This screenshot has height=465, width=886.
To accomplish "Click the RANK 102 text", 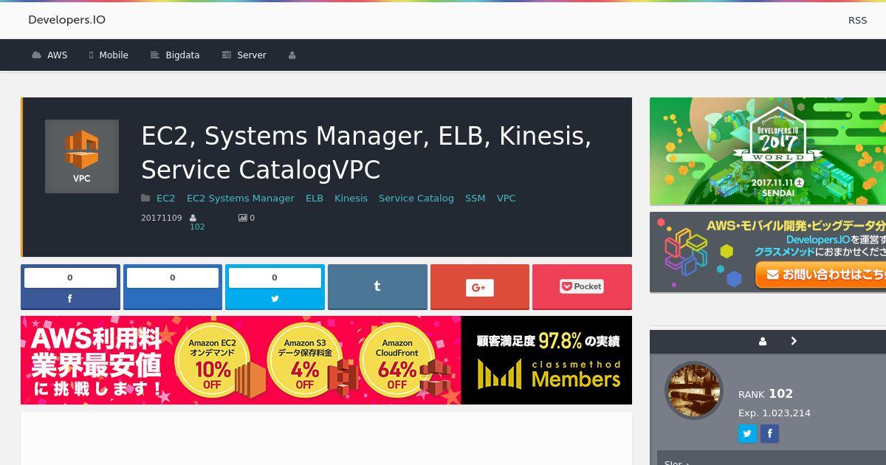I will [x=766, y=393].
